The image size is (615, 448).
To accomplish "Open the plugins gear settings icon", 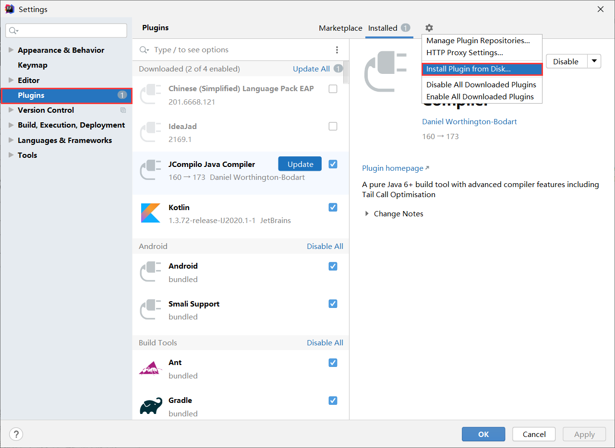I will (429, 28).
